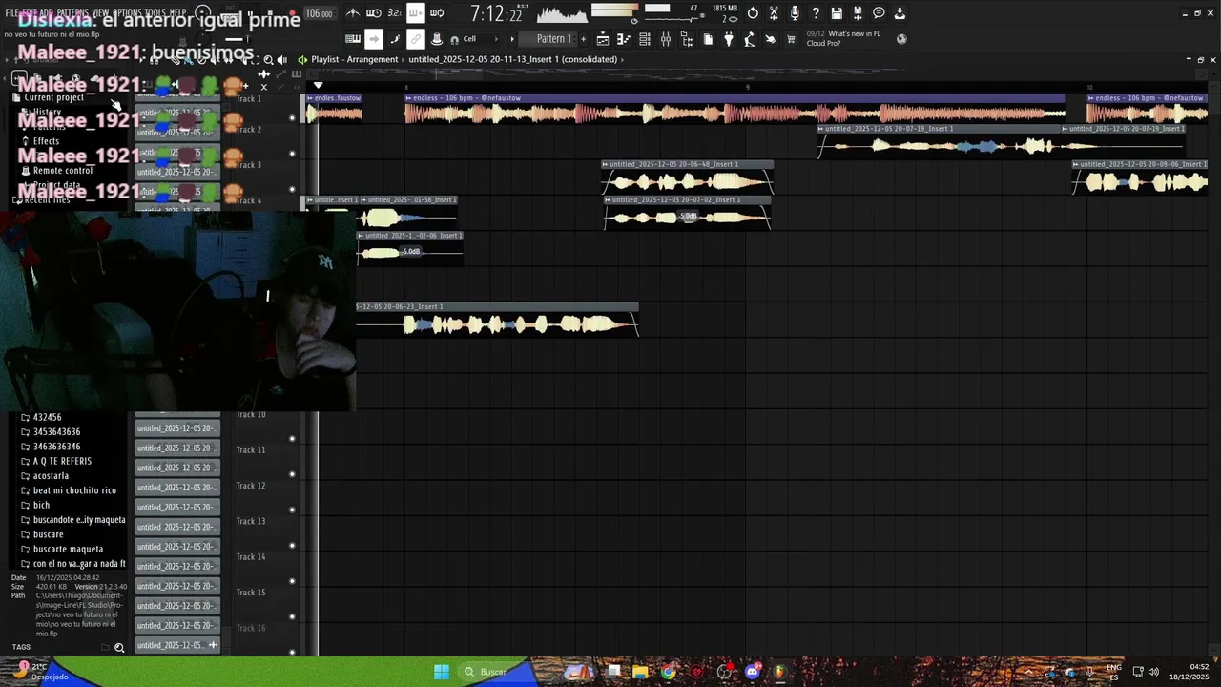Toggle the link chain icon
1221x687 pixels.
416,39
